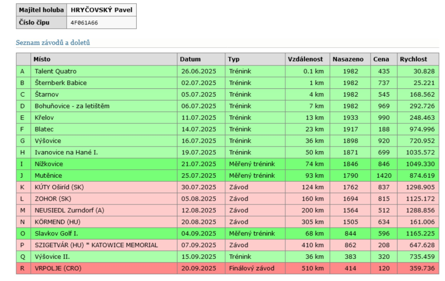Click the NEUSIEDL Zurndorf (A) race

(69, 210)
